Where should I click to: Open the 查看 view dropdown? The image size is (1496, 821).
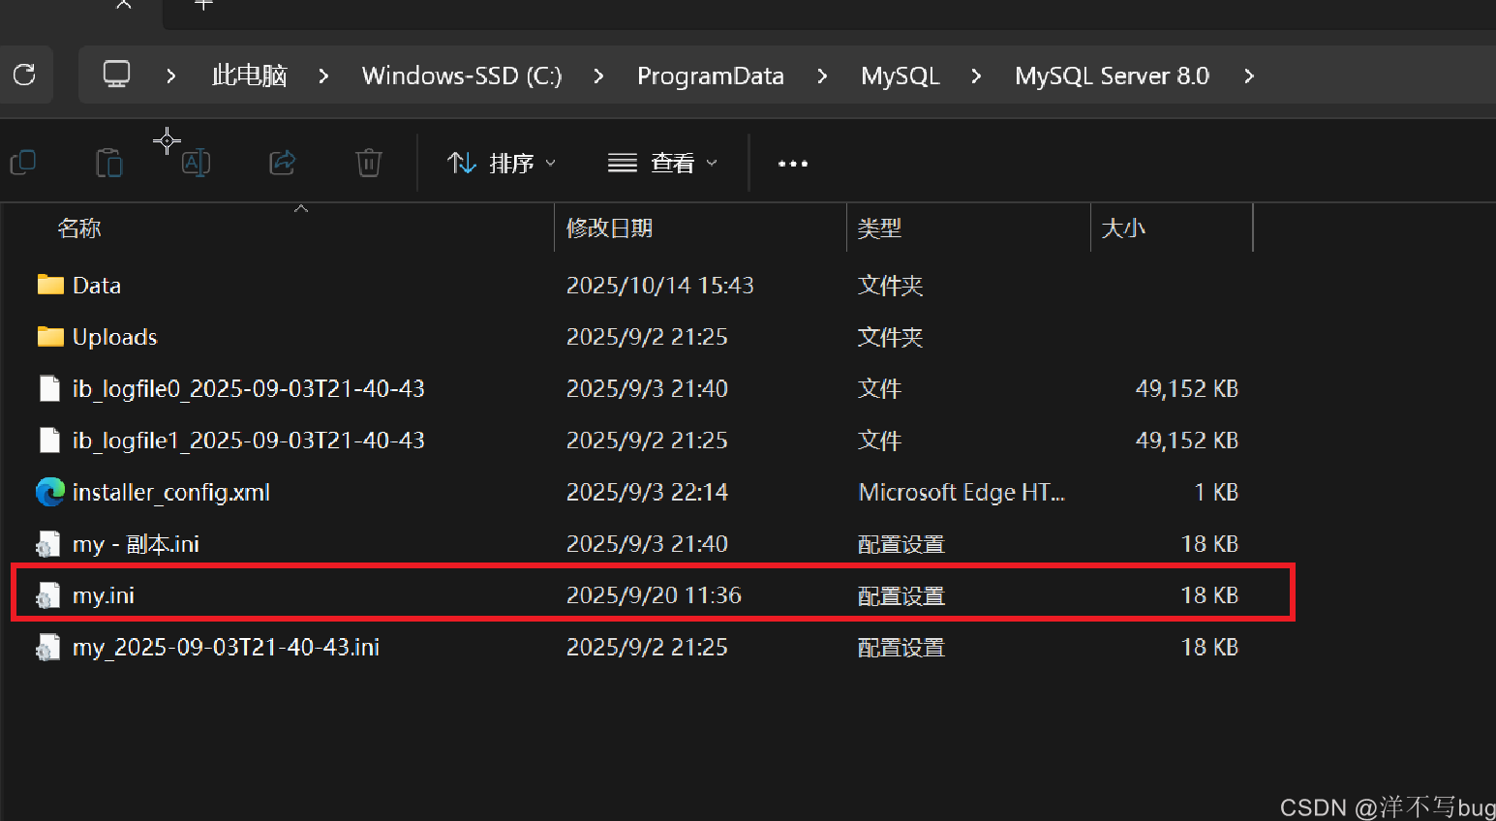663,163
